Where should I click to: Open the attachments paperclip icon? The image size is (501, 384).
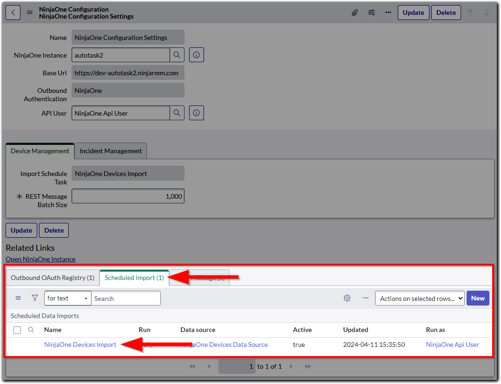(355, 13)
